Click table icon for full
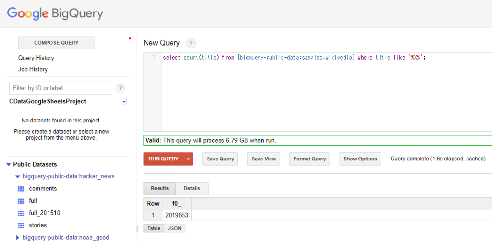Viewport: 492px width, 244px height. click(21, 201)
